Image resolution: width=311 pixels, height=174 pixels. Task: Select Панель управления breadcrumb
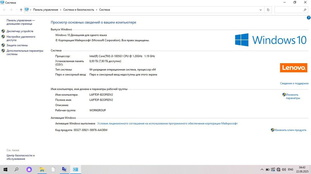pos(46,10)
